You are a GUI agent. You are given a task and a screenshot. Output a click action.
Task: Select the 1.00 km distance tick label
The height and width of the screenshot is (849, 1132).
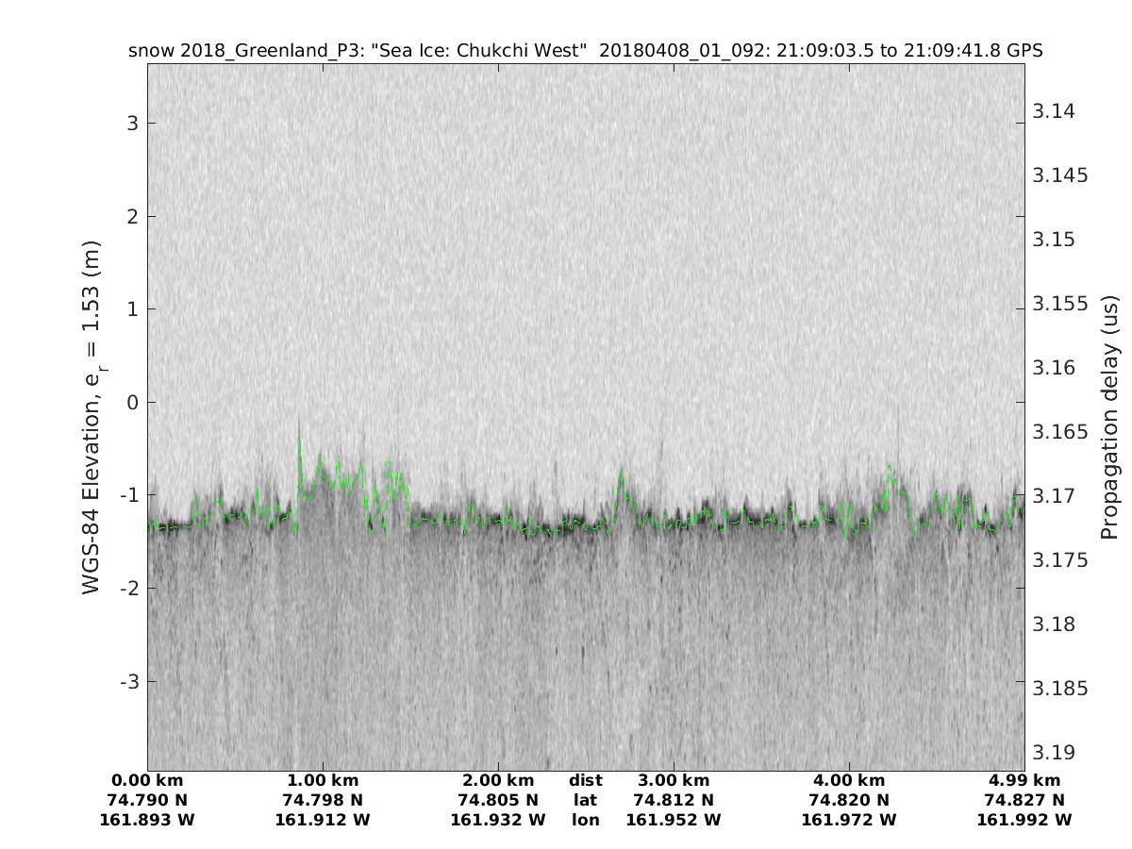pyautogui.click(x=323, y=780)
